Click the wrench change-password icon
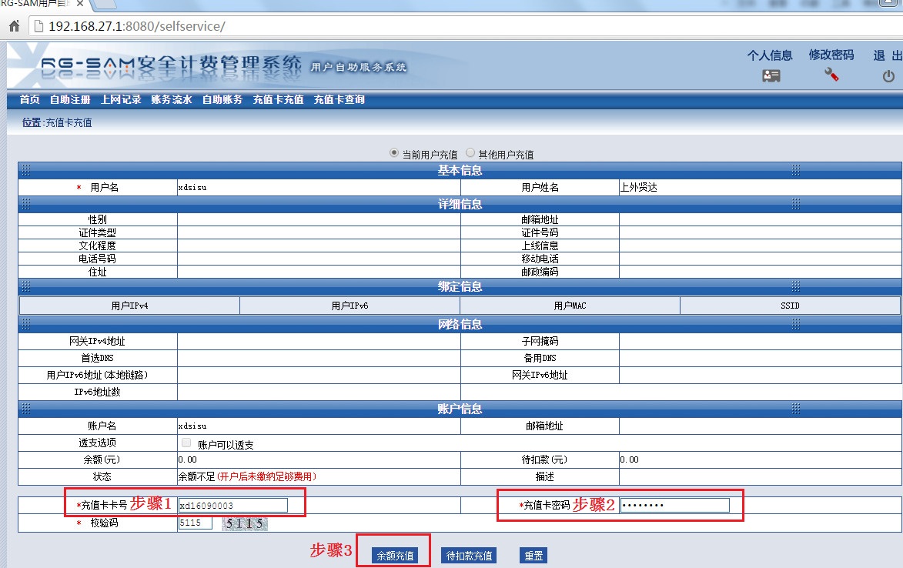Viewport: 903px width, 568px height. 831,75
